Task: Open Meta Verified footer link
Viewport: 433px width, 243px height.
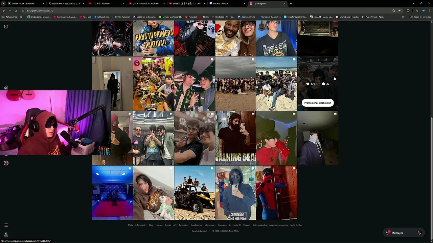Action: 296,225
